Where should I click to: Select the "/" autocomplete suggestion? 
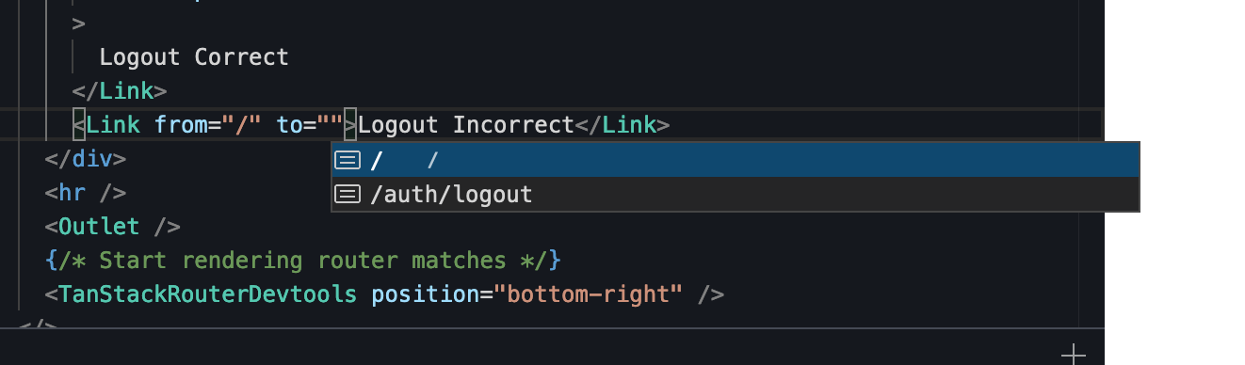736,160
